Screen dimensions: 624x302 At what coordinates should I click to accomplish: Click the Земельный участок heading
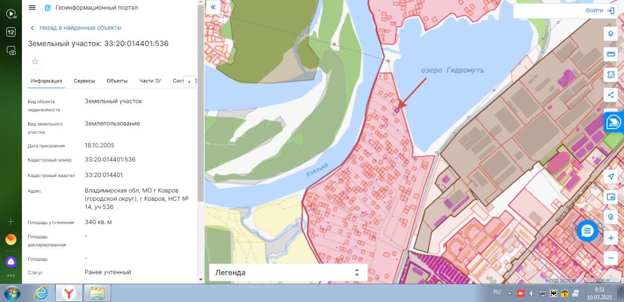tap(98, 43)
